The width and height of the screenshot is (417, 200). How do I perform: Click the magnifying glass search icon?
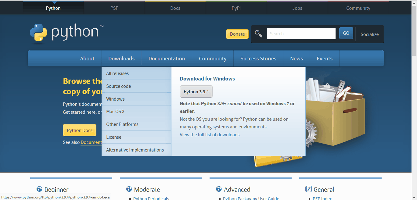259,34
